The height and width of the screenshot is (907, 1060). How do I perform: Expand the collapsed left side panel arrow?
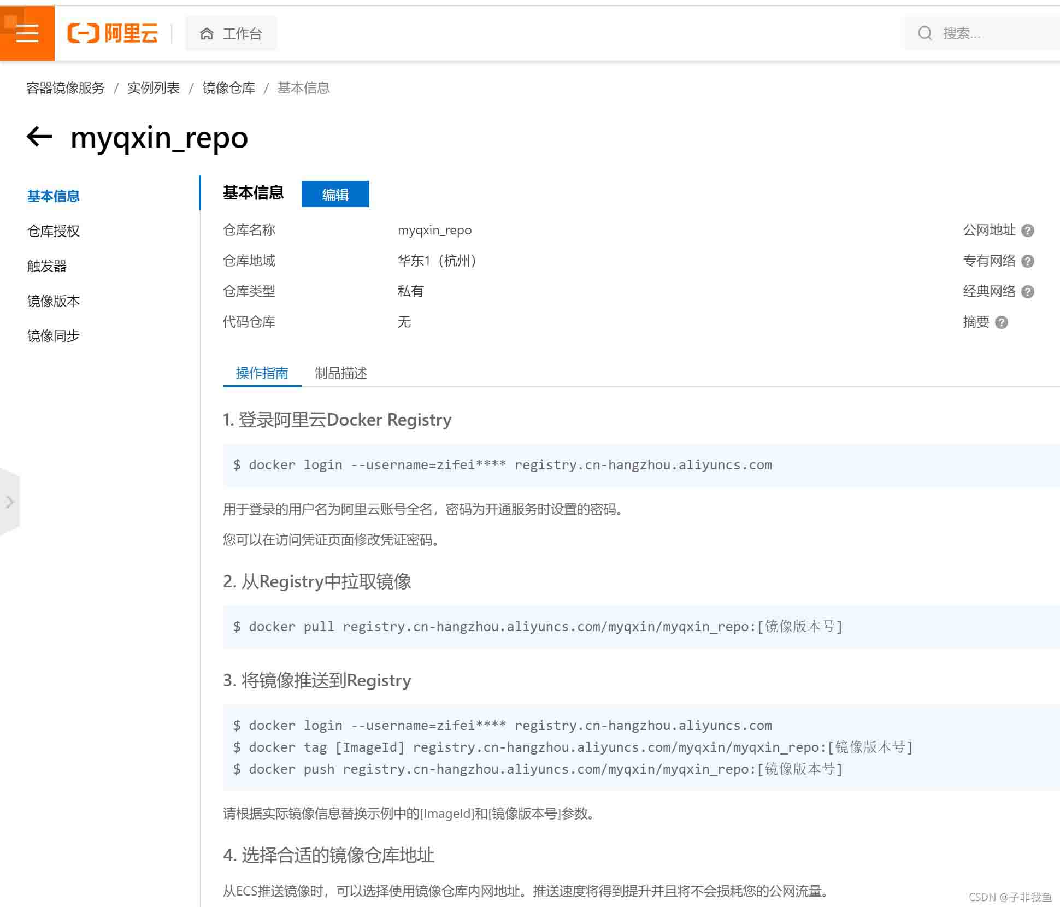9,502
